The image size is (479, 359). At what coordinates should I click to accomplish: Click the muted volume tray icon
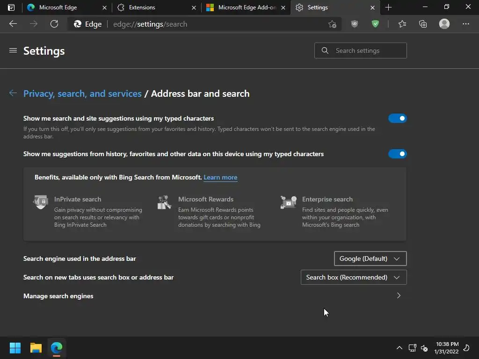coord(424,348)
